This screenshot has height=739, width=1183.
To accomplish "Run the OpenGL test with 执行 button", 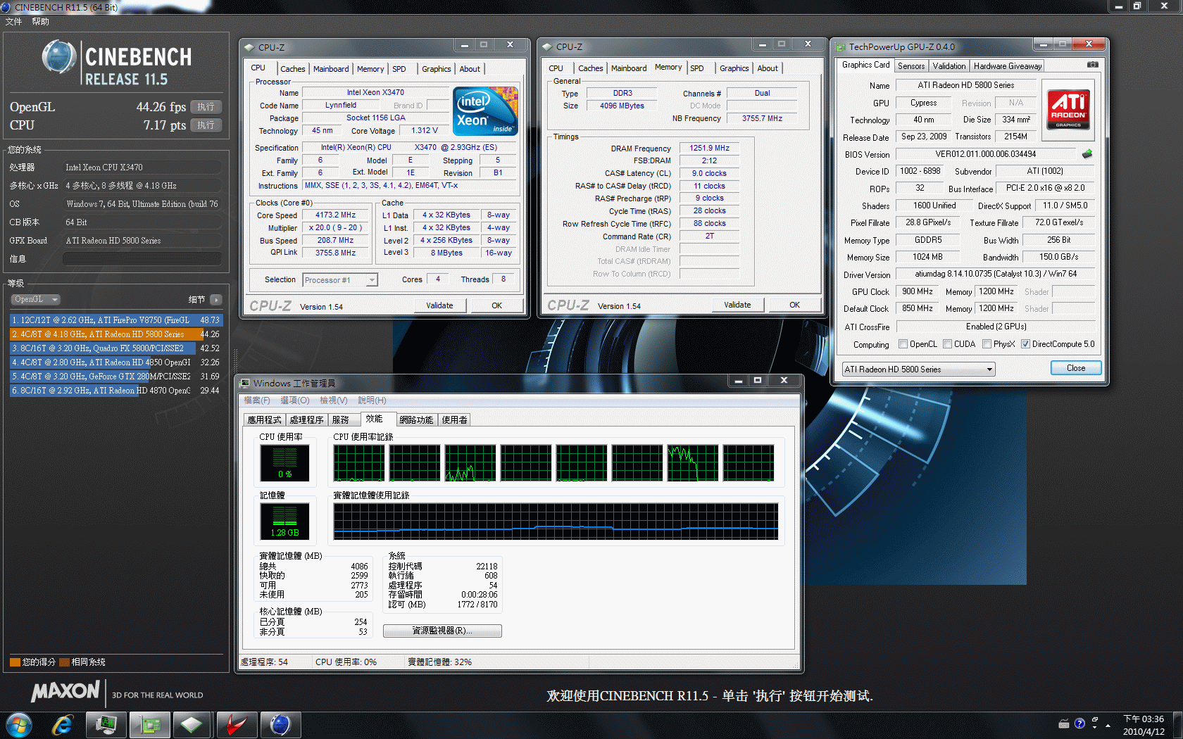I will point(206,107).
